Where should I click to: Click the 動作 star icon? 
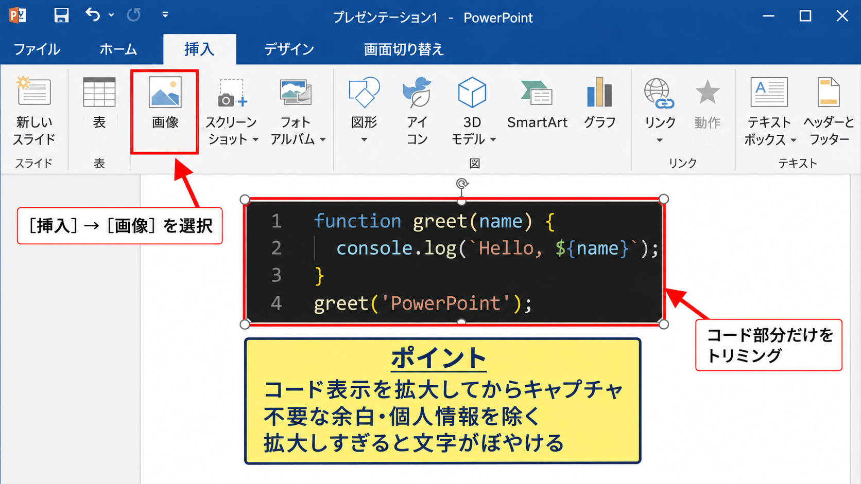click(x=708, y=93)
